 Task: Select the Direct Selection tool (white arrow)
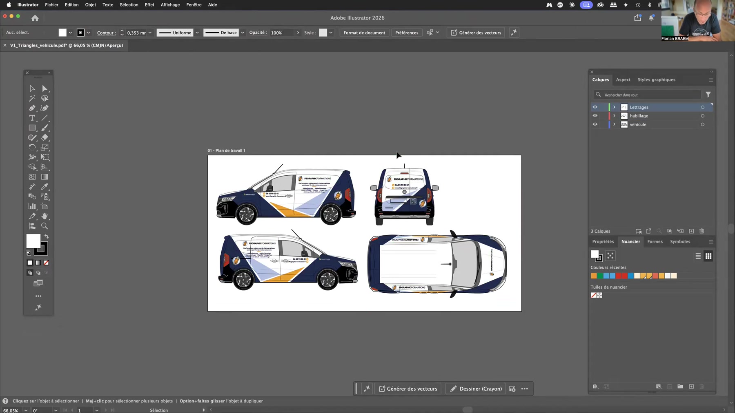pyautogui.click(x=45, y=88)
